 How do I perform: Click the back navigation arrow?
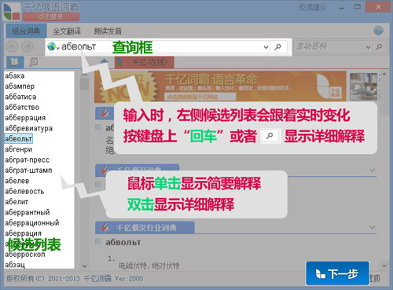click(13, 47)
